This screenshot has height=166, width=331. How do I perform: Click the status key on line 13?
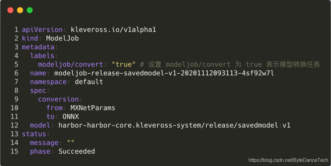coord(34,134)
